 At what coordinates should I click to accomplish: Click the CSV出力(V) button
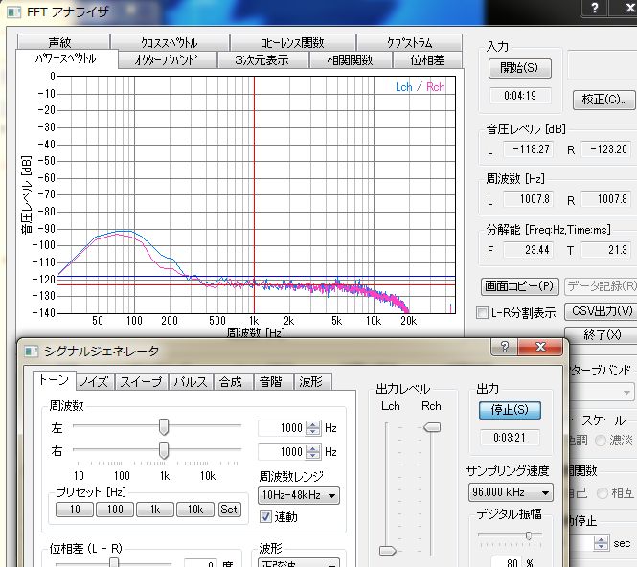pyautogui.click(x=602, y=311)
